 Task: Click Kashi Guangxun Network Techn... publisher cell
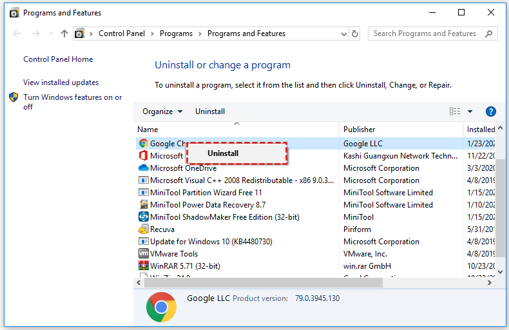point(400,156)
